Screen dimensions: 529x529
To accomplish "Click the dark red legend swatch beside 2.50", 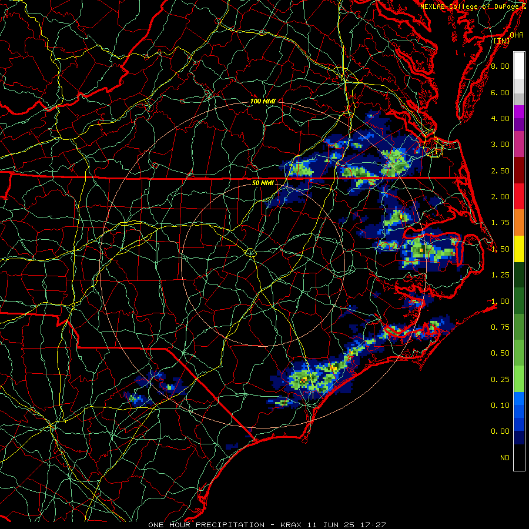I will coord(519,170).
